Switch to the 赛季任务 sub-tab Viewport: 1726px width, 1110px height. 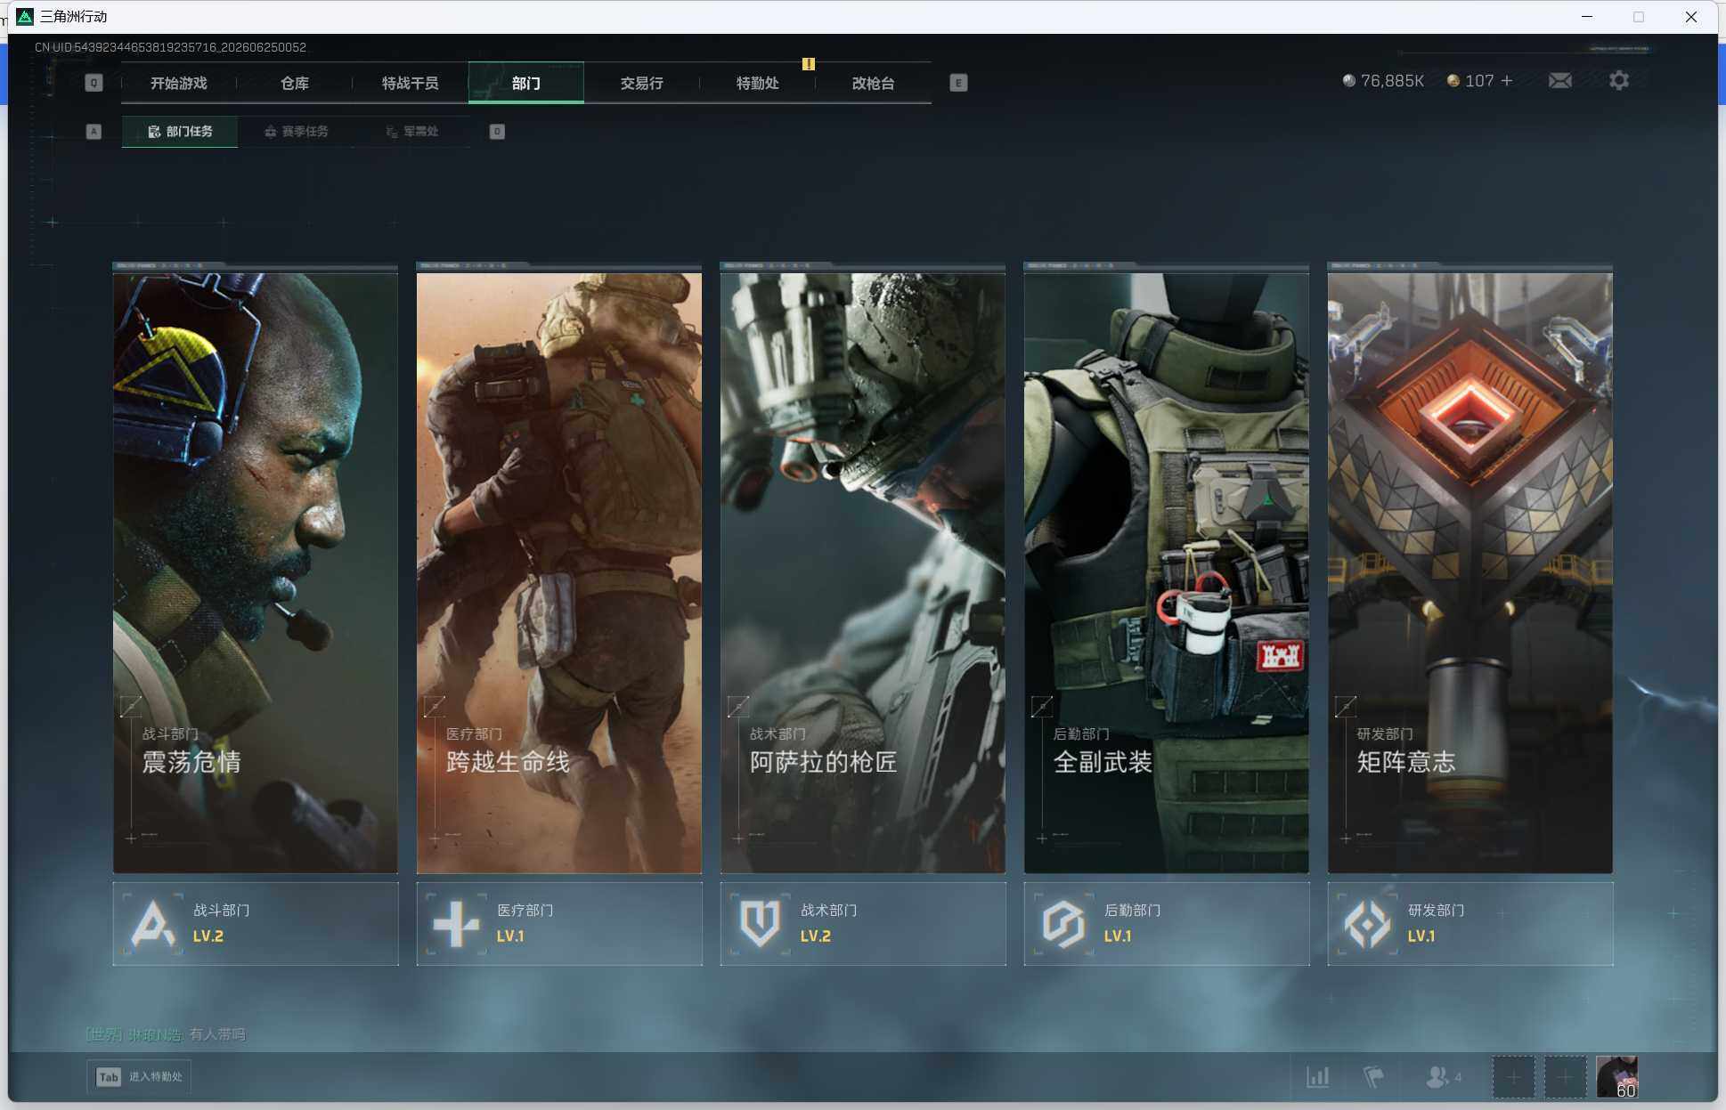coord(297,131)
